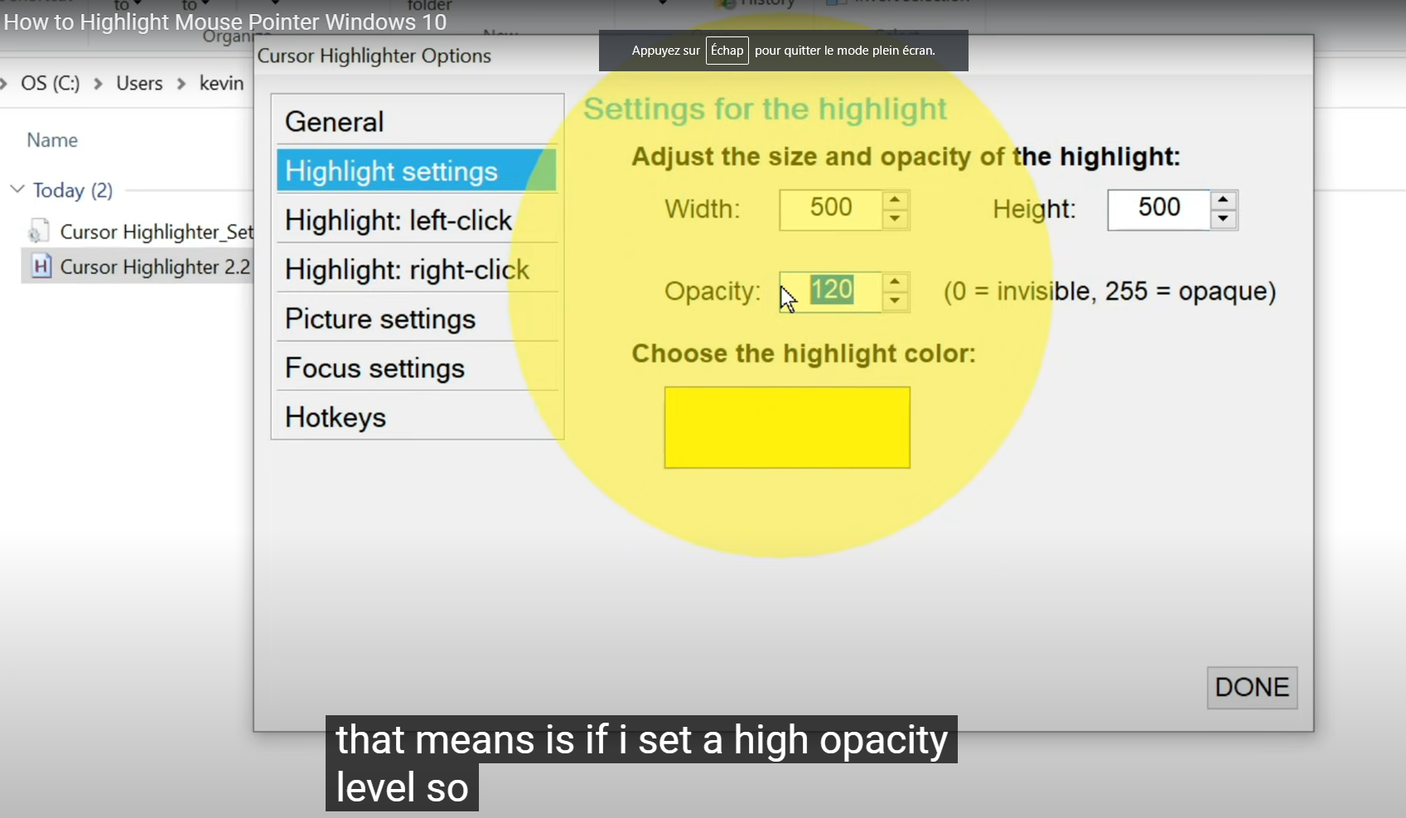Click the Name column header
The image size is (1406, 818).
point(52,140)
